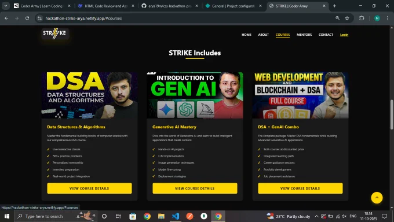394x222 pixels.
Task: Open the weather widget showing 25°C
Action: pos(289,216)
